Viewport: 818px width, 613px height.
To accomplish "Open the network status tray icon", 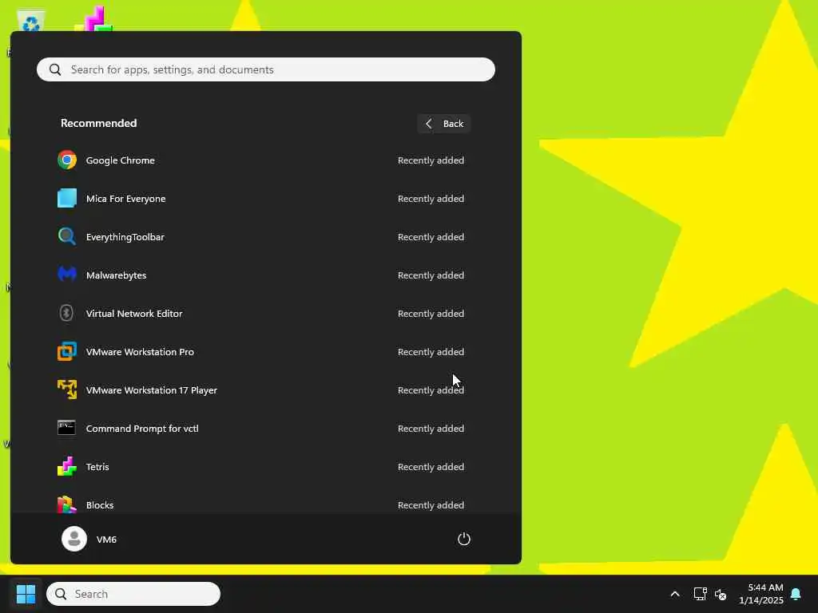I will [x=700, y=594].
